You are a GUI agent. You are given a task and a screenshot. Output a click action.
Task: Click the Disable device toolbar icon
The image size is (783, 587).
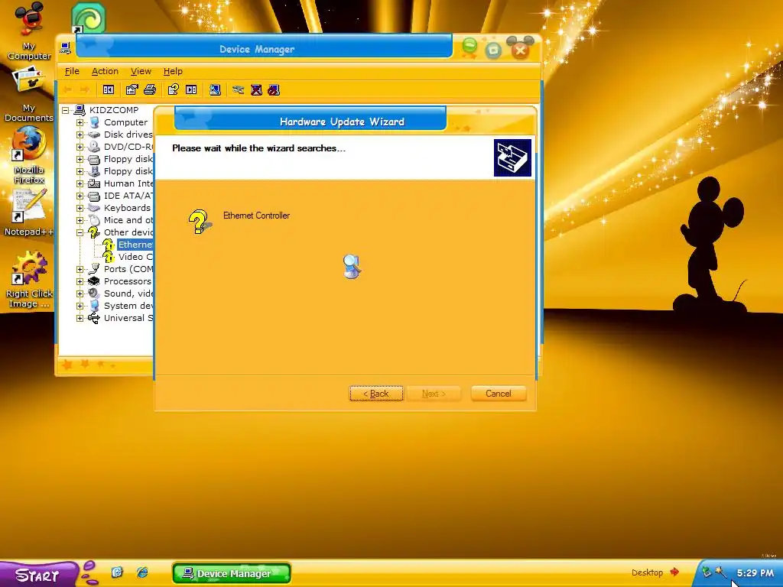pyautogui.click(x=274, y=90)
